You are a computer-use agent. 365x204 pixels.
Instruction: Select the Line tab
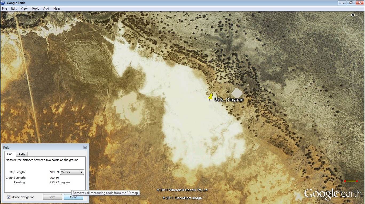(10, 154)
